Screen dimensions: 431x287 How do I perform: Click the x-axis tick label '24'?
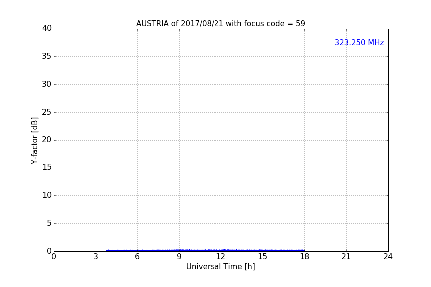pyautogui.click(x=388, y=257)
